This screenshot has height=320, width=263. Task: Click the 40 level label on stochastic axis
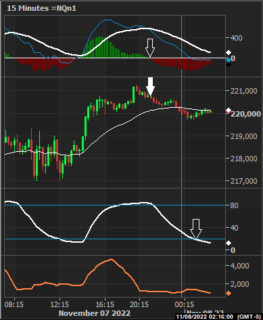[x=234, y=228]
